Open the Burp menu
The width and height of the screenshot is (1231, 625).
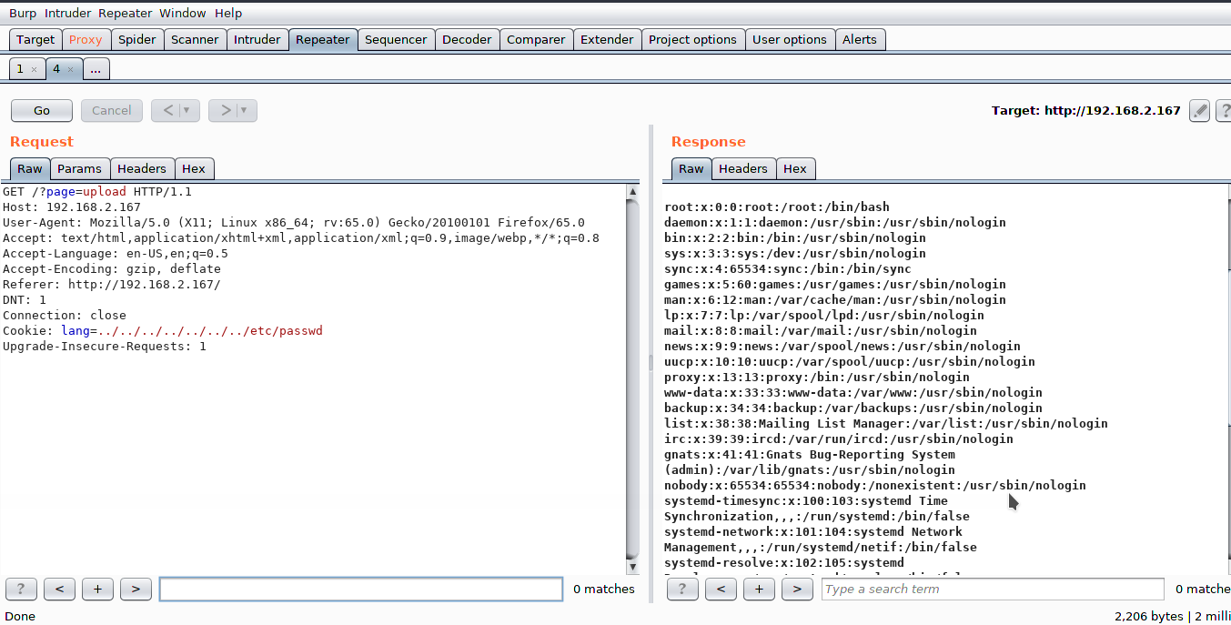pos(23,13)
